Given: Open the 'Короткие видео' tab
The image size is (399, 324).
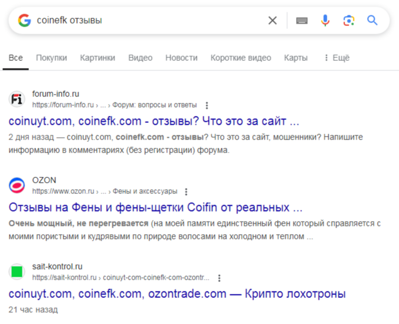Looking at the screenshot, I should 241,58.
